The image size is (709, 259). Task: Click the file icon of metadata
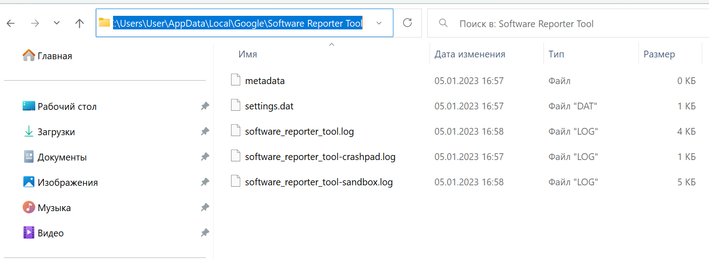(x=235, y=80)
